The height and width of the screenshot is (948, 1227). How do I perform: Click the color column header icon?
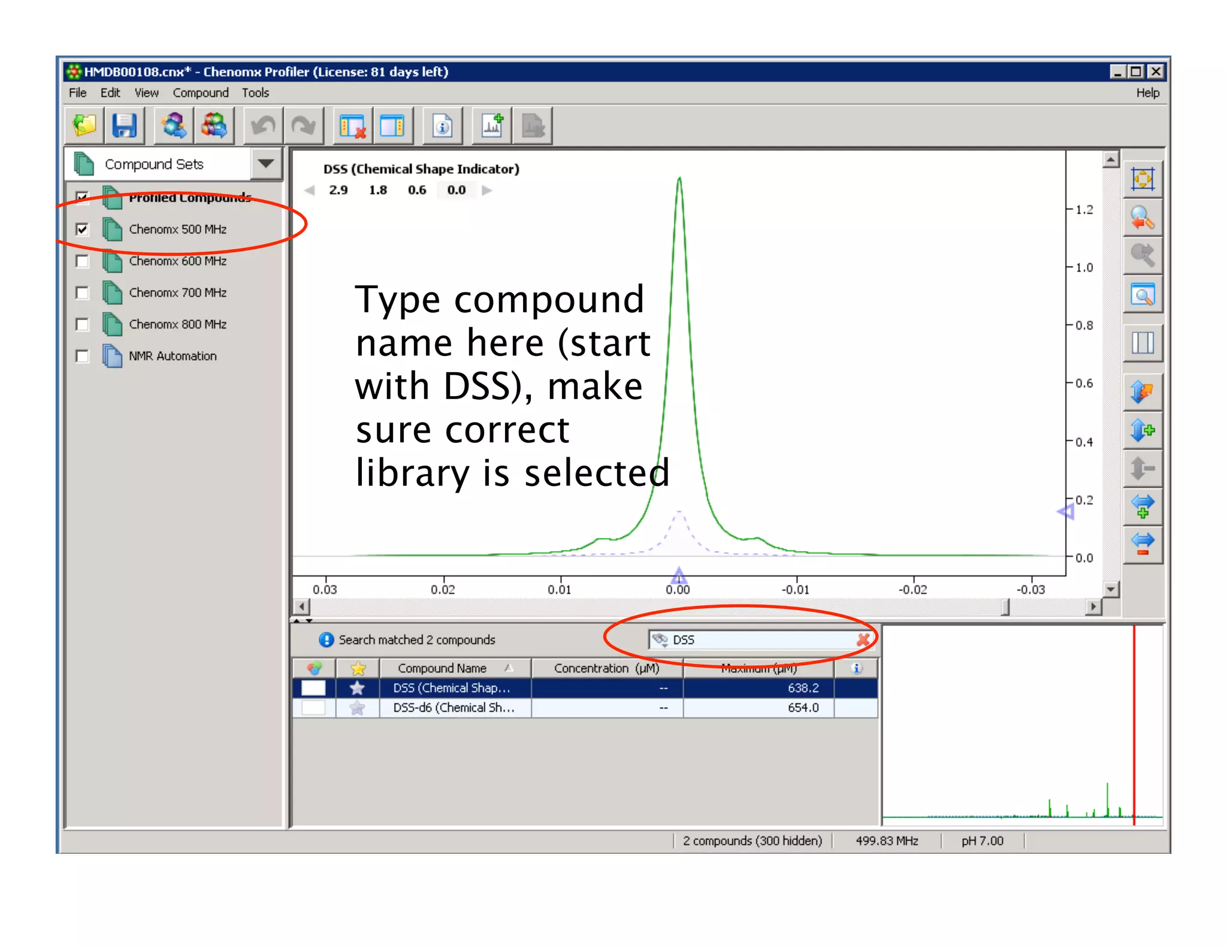click(x=314, y=668)
